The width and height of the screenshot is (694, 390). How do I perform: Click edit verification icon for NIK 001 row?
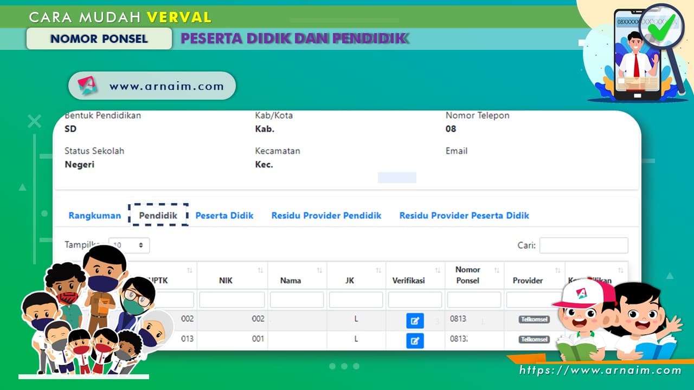tap(415, 341)
